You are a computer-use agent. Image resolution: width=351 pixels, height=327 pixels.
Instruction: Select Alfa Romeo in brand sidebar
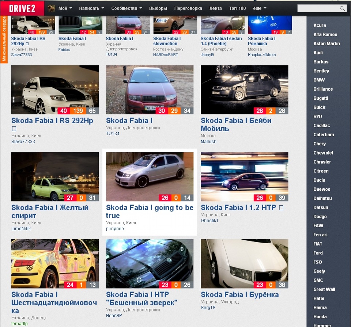pyautogui.click(x=325, y=34)
